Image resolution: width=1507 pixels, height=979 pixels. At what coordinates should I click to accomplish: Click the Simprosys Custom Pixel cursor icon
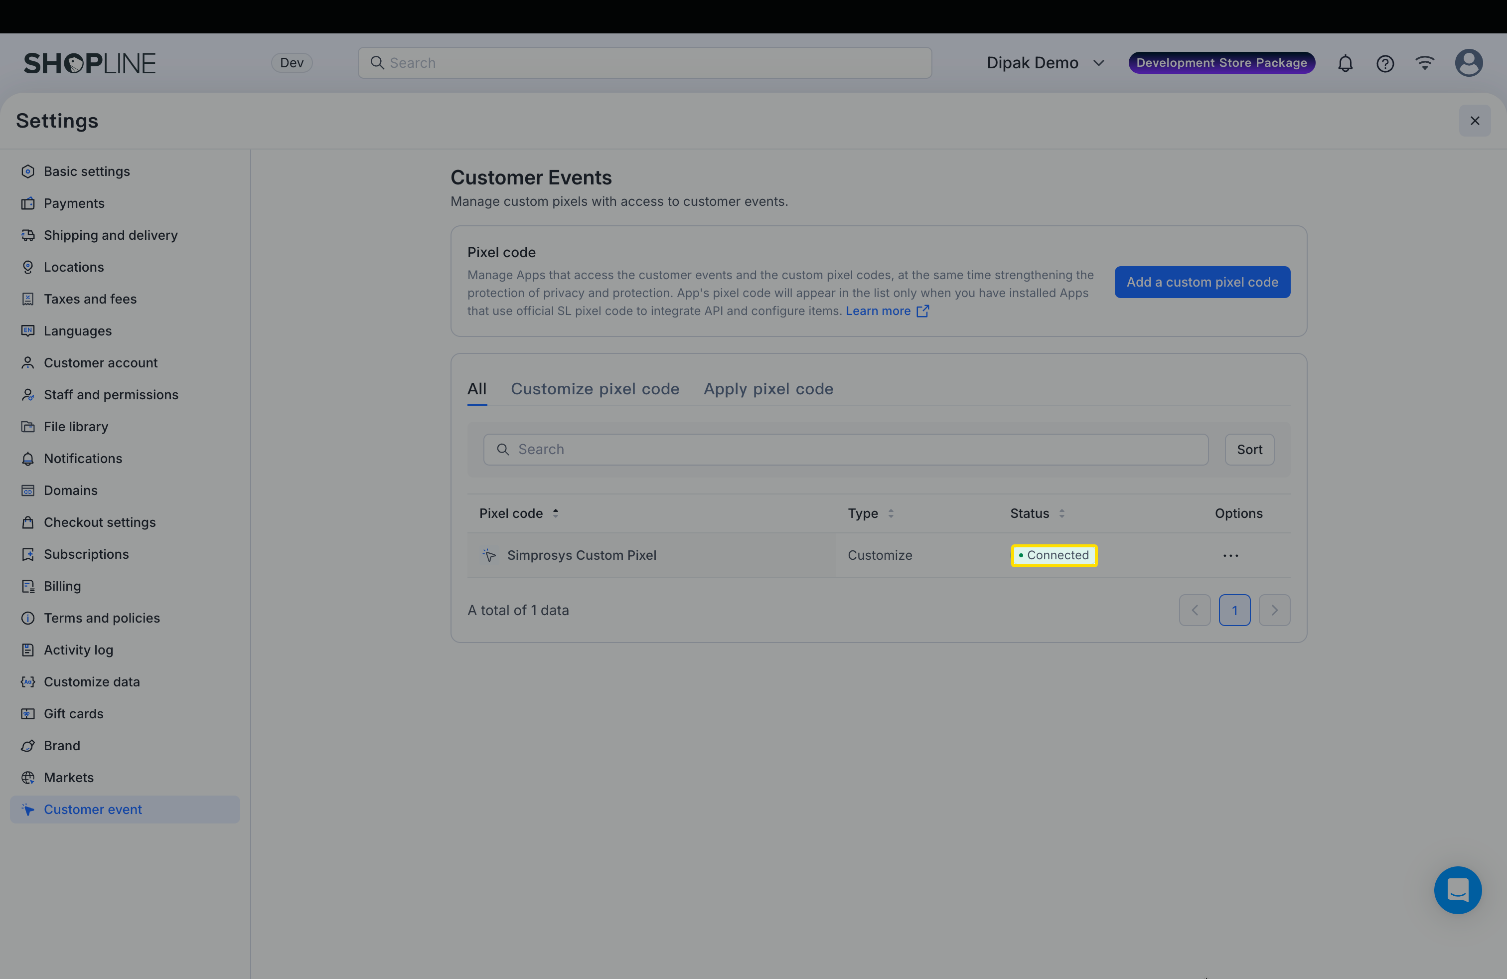(x=489, y=555)
